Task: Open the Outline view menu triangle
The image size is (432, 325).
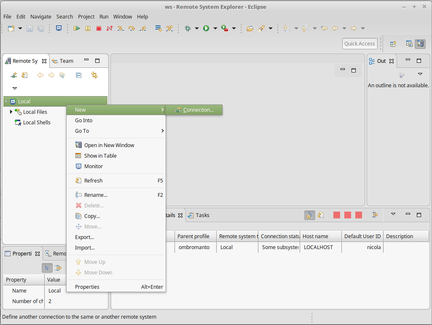Action: pos(420,74)
